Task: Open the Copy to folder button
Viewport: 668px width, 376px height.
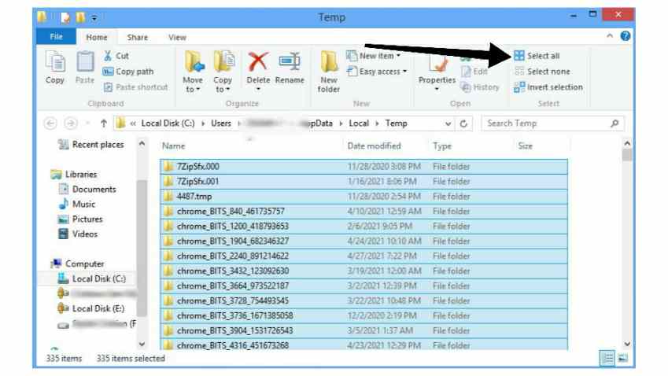Action: click(x=223, y=71)
